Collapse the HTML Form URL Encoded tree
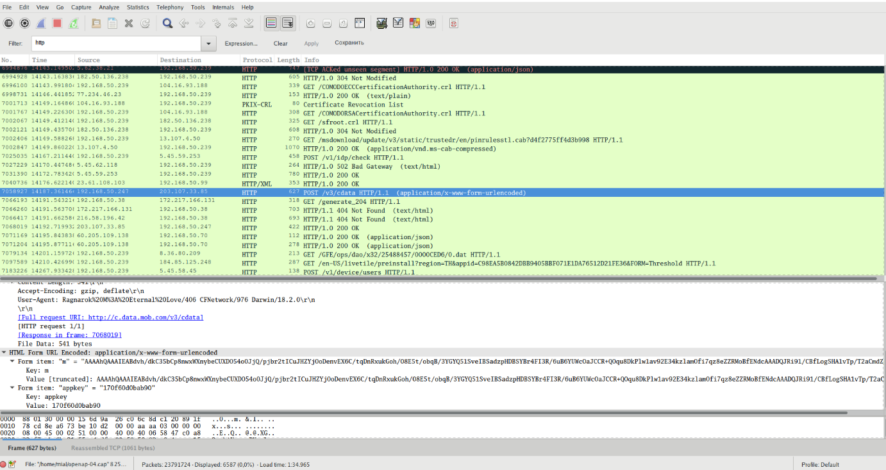 [4, 353]
